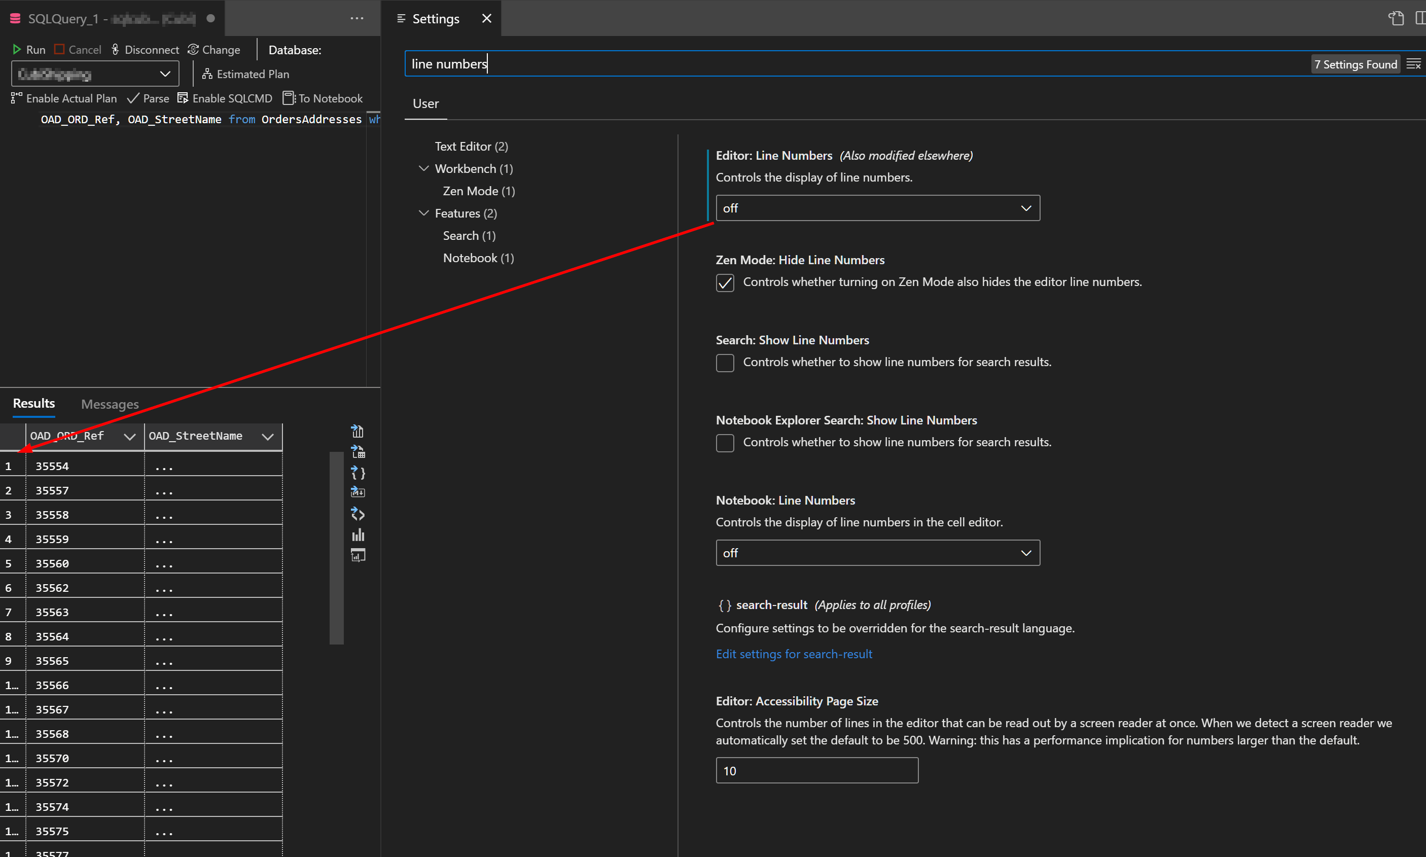The height and width of the screenshot is (857, 1426).
Task: Open the Editor: Line Numbers dropdown
Action: coord(876,207)
